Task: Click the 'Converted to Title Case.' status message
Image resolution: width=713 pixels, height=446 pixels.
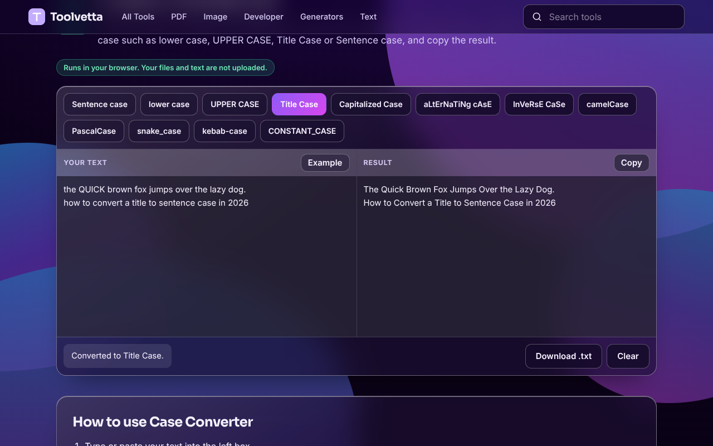Action: (118, 356)
